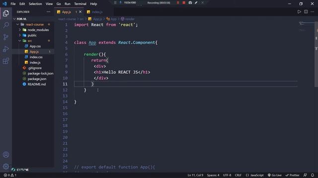Close the recording toolbar
The height and width of the screenshot is (178, 318).
[x=202, y=2]
